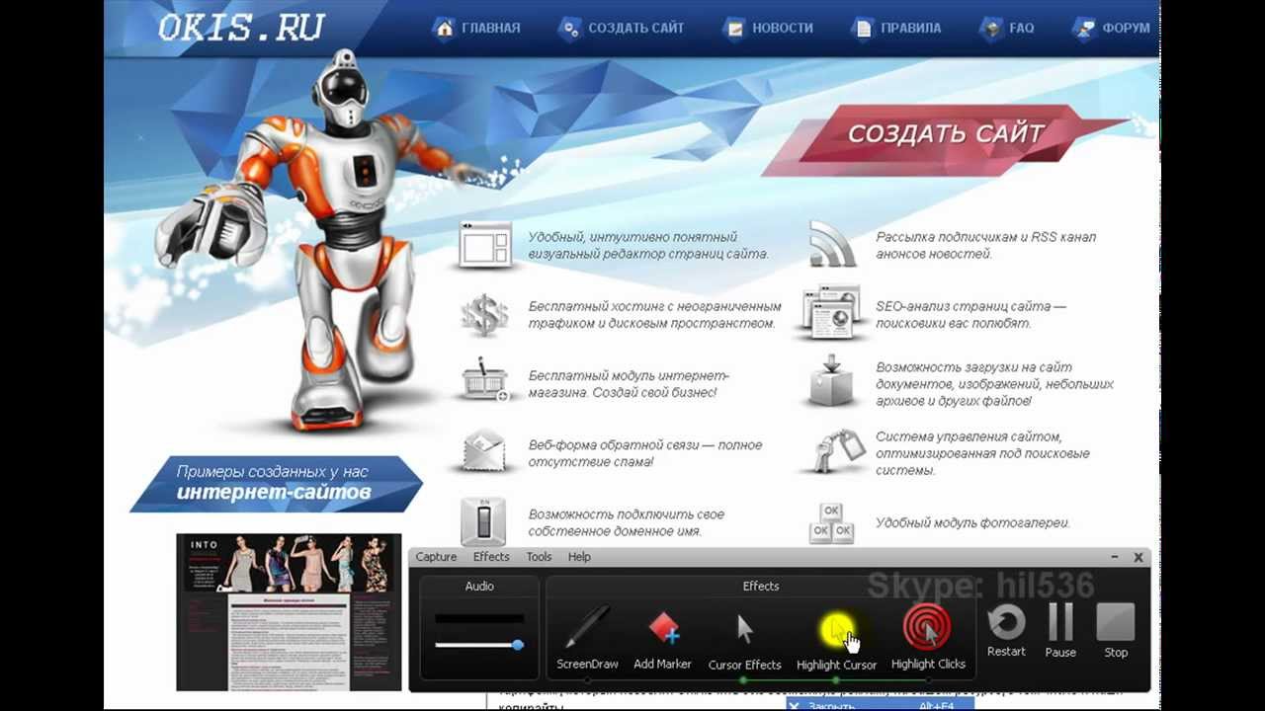Screen dimensions: 1265x711
Task: Open СОЗДАТЬ САЙТ in the navigation bar
Action: coord(635,28)
